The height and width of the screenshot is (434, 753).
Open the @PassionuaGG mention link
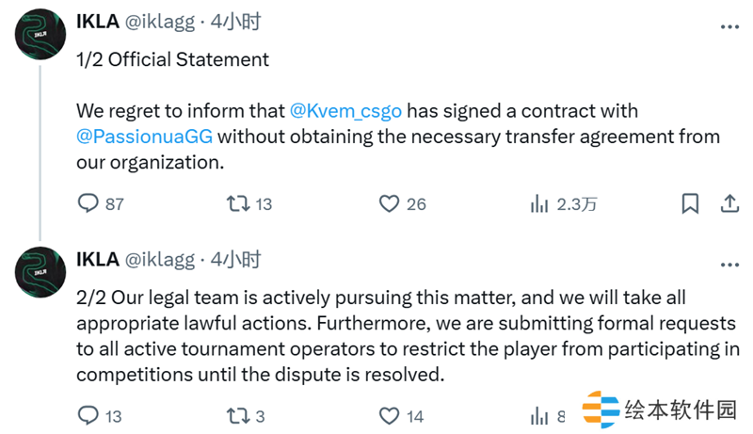(145, 137)
